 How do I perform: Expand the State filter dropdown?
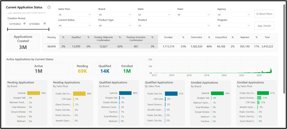click(x=154, y=15)
